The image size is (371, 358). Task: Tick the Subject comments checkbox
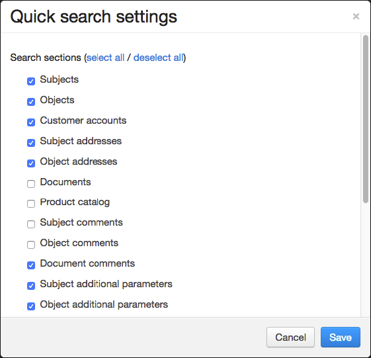[x=31, y=224]
